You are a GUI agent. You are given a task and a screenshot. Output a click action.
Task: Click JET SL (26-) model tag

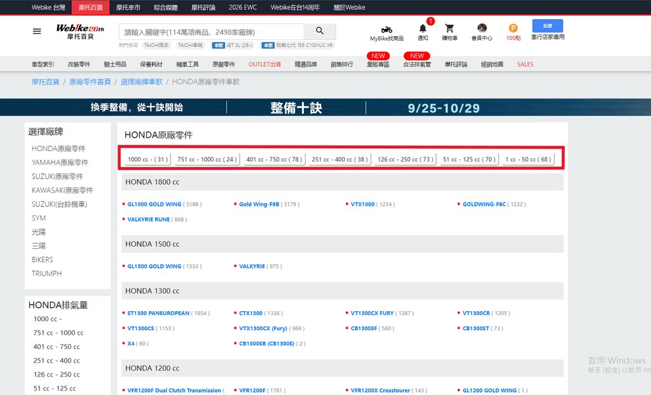point(233,45)
